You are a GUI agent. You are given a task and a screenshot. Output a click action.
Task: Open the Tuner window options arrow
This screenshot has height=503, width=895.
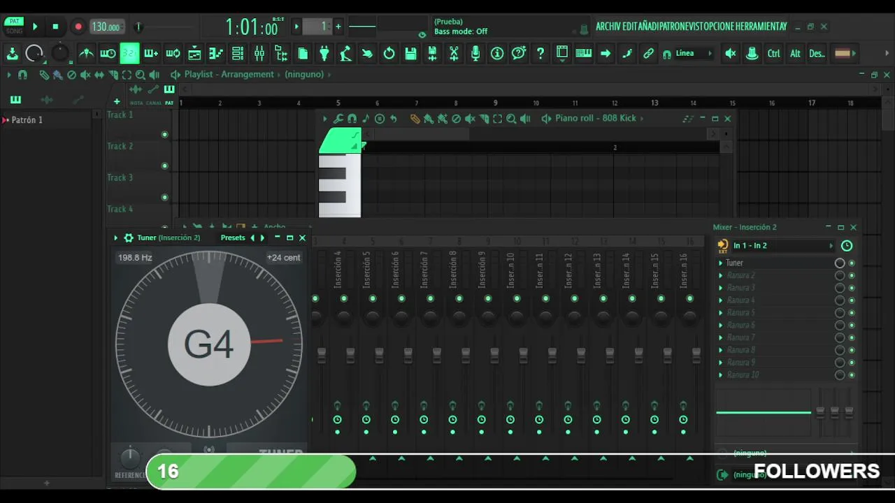click(x=116, y=238)
